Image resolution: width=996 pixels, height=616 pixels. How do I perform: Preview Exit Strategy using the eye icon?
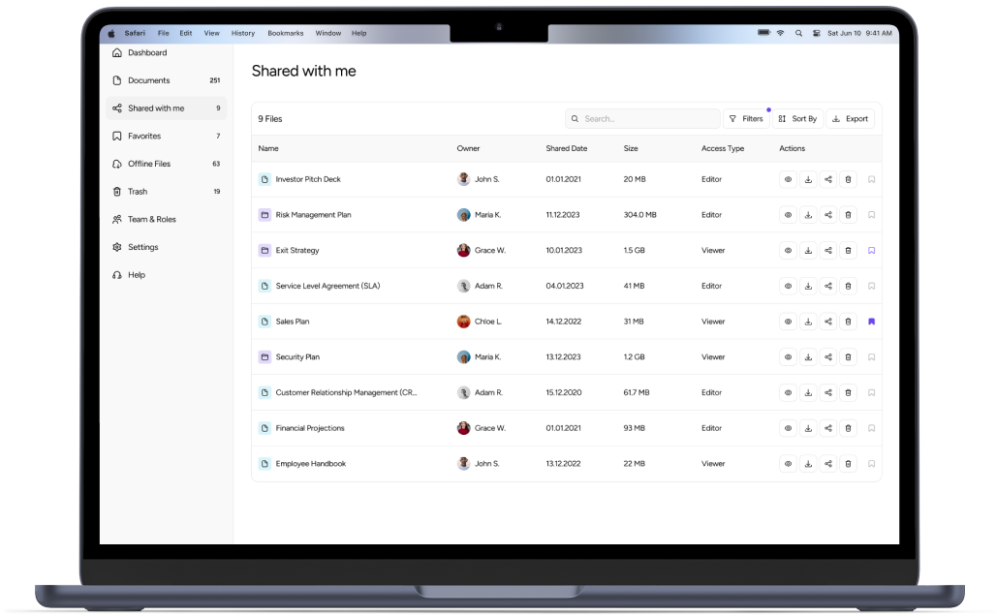[x=788, y=251]
